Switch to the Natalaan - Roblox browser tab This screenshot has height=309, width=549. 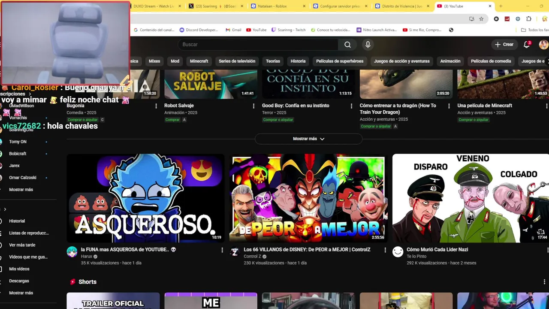coord(278,6)
